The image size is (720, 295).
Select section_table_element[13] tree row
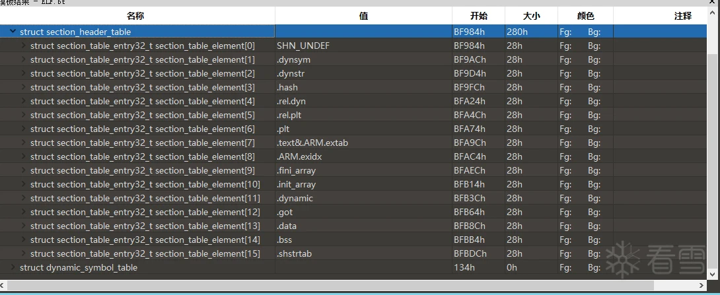(353, 226)
